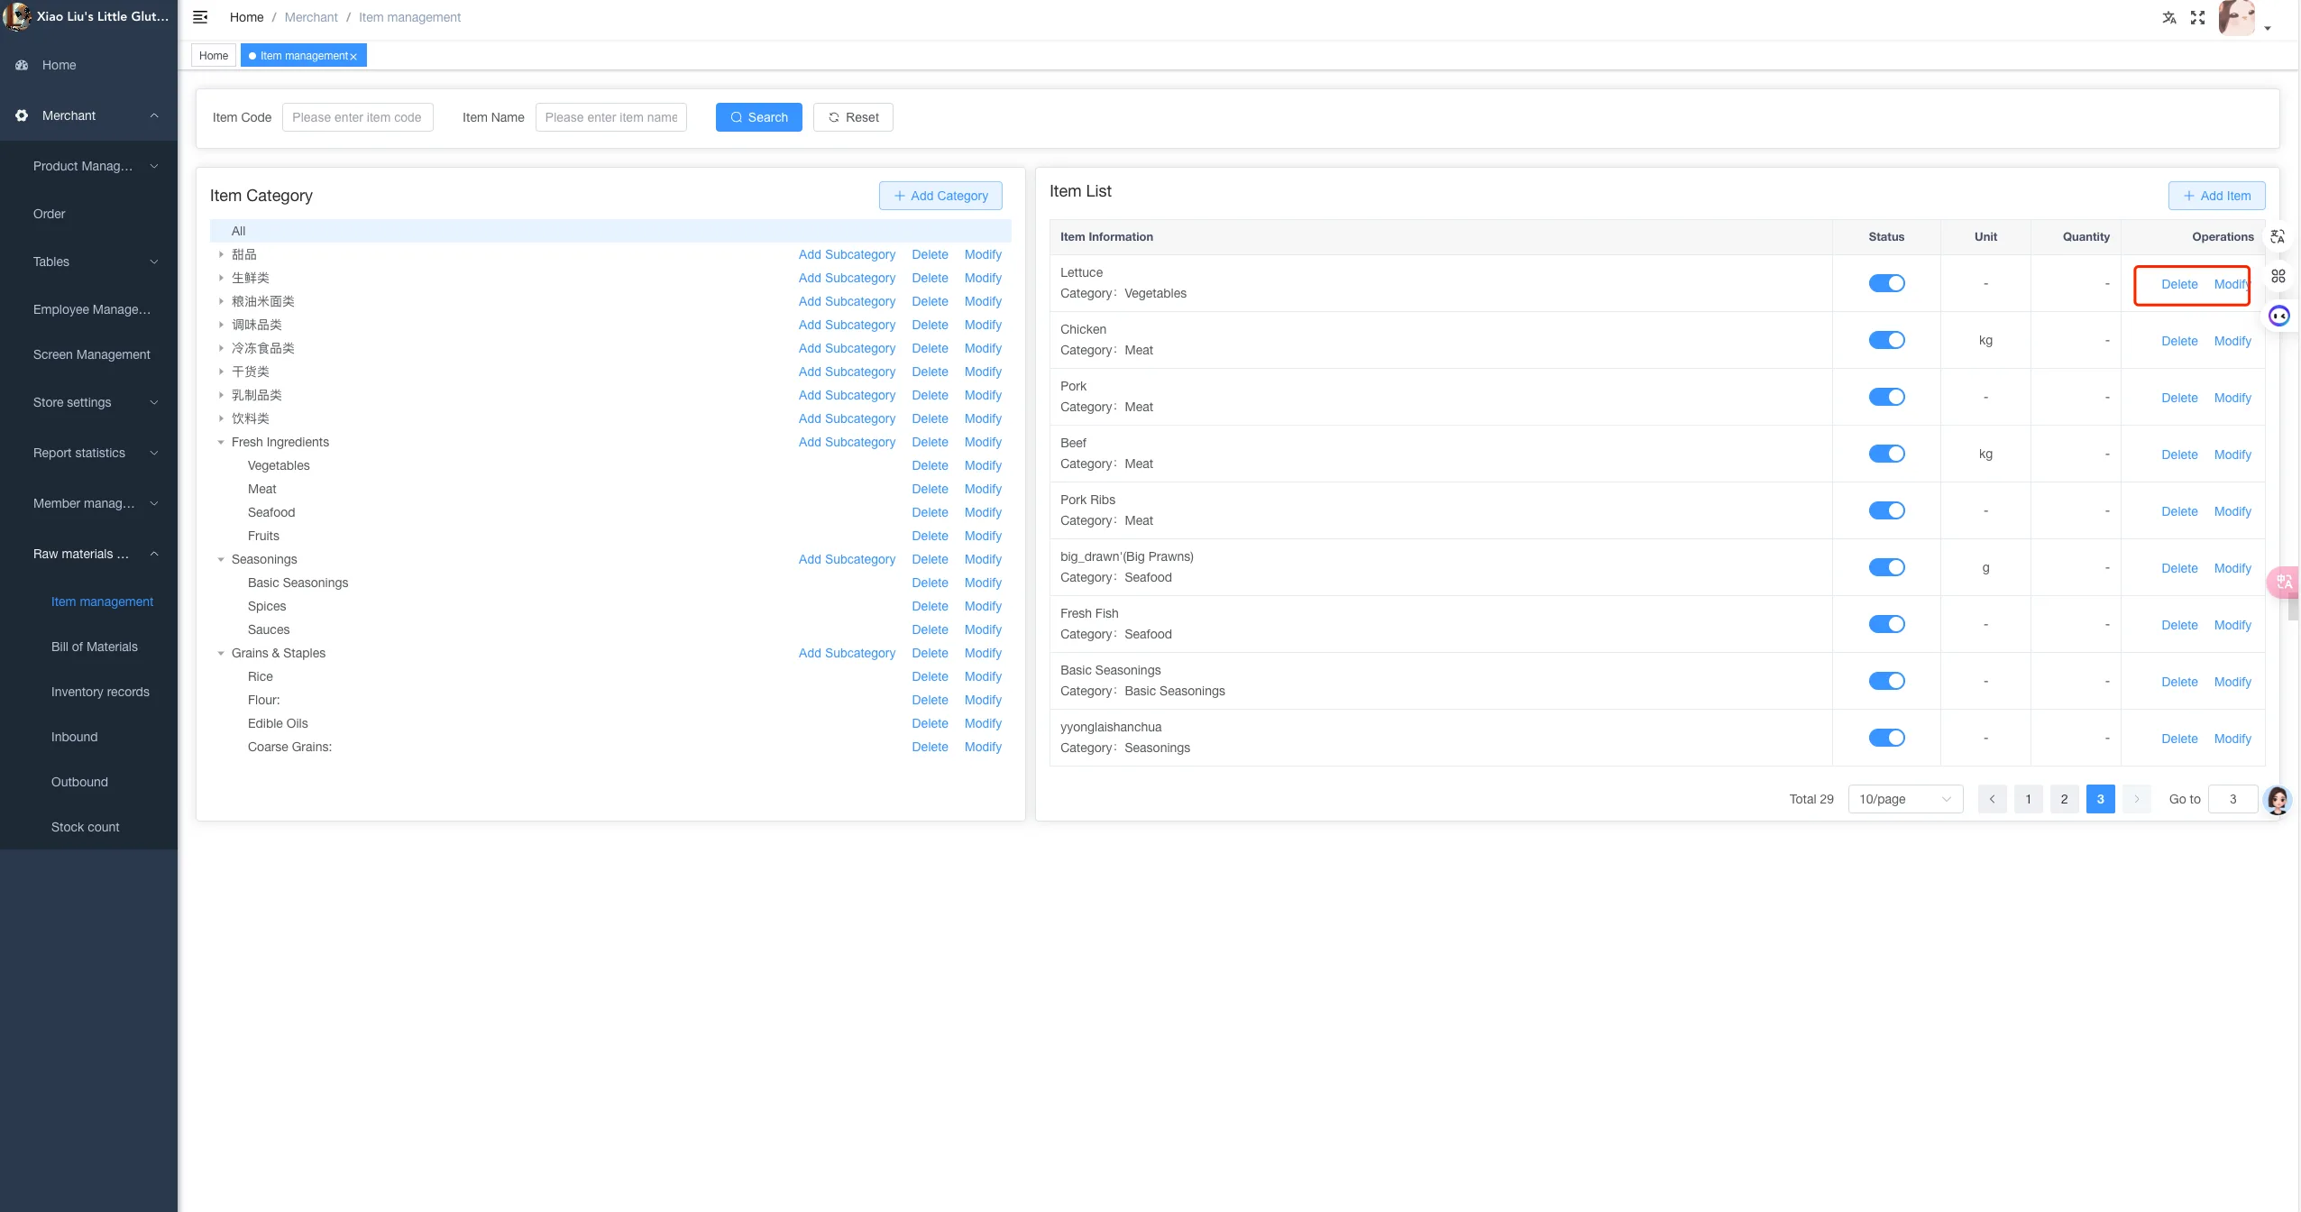This screenshot has height=1212, width=2301.
Task: Modify the Fresh Fish item
Action: [2232, 625]
